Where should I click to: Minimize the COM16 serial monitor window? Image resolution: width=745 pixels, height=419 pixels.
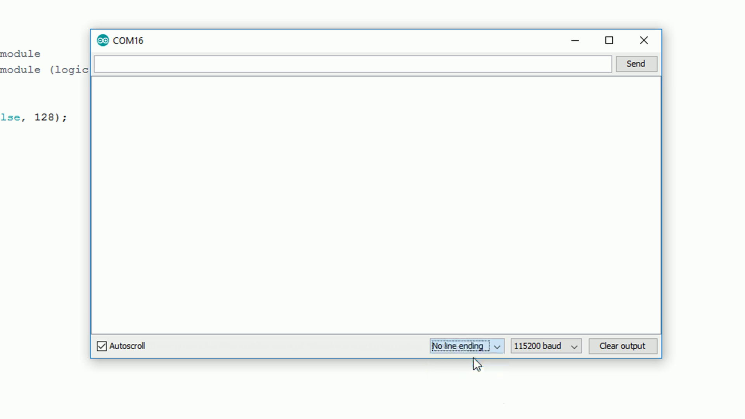(x=575, y=40)
